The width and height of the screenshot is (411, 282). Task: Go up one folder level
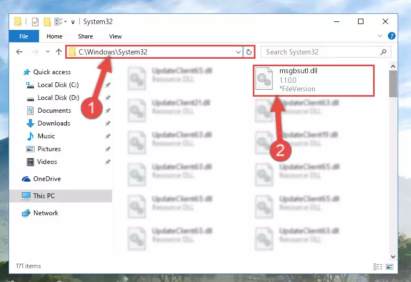pos(59,52)
